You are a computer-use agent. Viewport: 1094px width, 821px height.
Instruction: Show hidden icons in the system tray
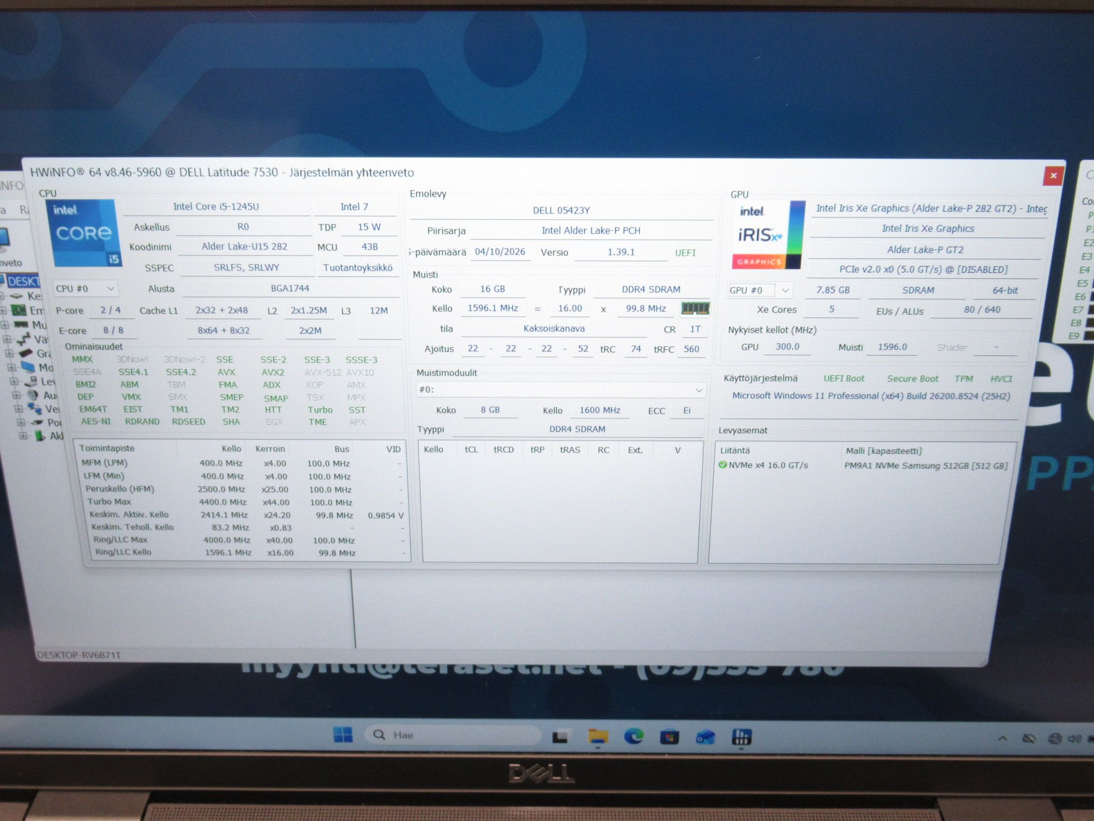[1003, 739]
